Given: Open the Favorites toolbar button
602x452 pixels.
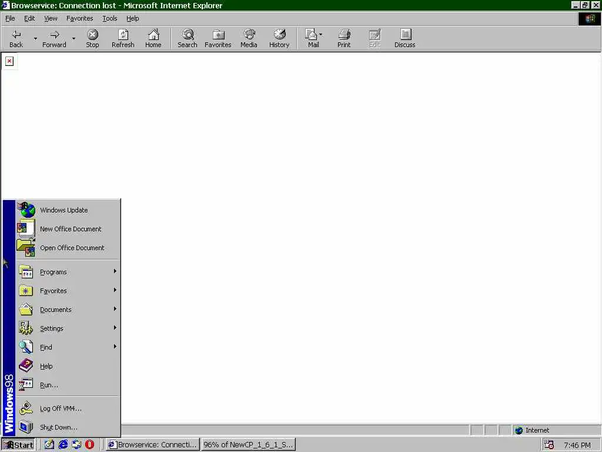Looking at the screenshot, I should tap(218, 38).
